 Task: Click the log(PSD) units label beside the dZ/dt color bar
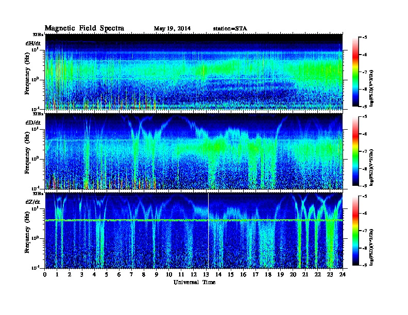(x=371, y=247)
